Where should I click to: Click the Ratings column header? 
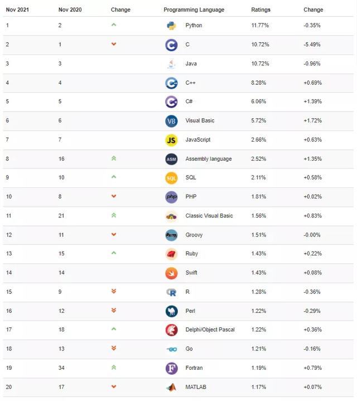point(261,9)
